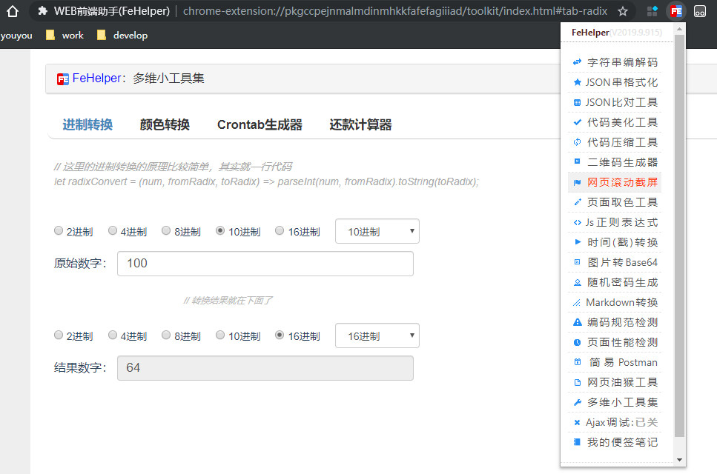
Task: Click the FeHelper link in page header
Action: [x=96, y=78]
